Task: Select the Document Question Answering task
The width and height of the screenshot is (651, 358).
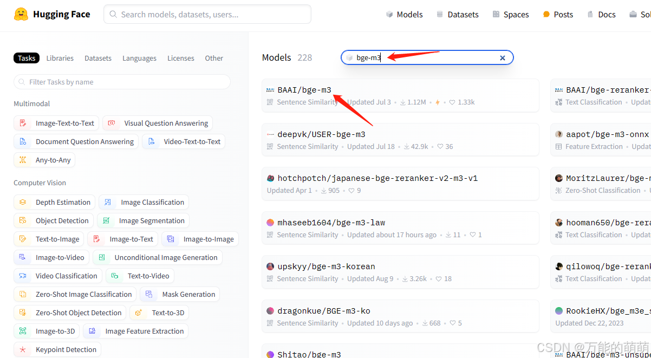Action: point(76,141)
